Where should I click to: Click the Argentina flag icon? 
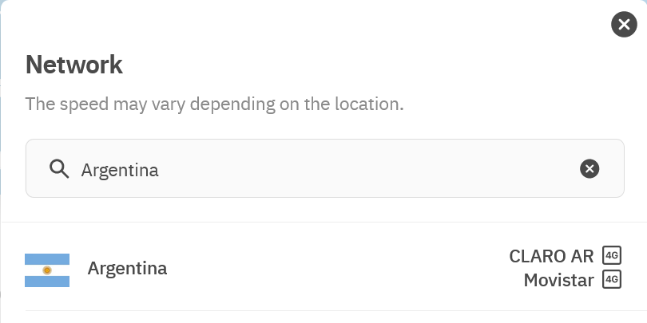click(47, 270)
